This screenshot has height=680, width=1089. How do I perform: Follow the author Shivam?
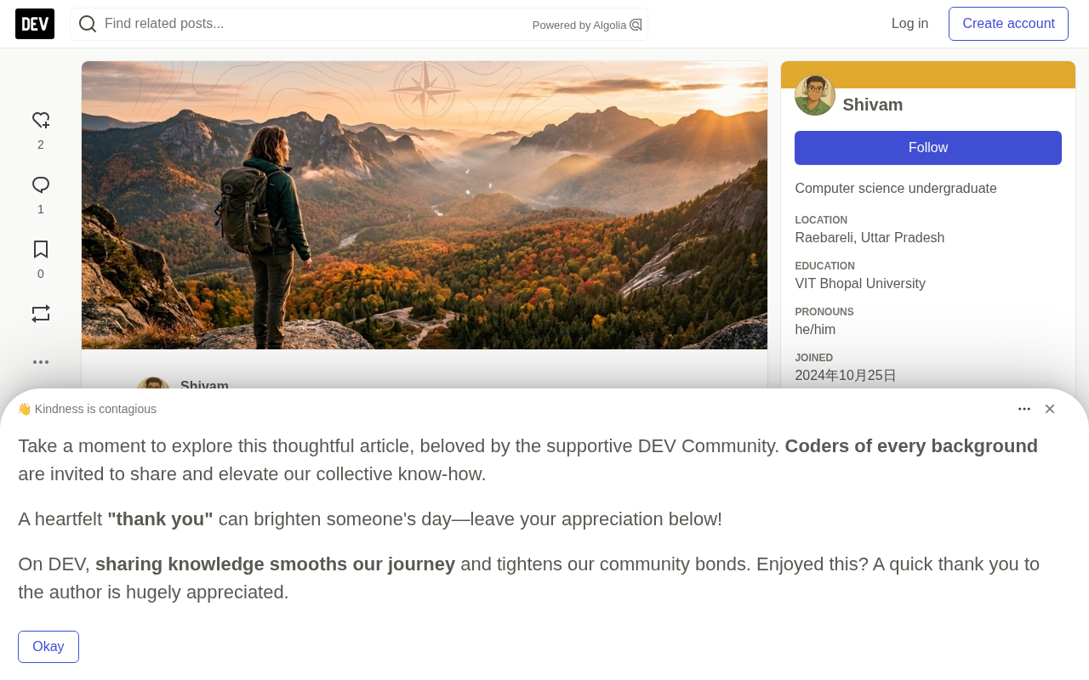(928, 148)
